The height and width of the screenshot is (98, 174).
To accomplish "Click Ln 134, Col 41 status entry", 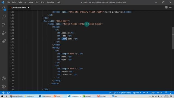I will (120, 93).
